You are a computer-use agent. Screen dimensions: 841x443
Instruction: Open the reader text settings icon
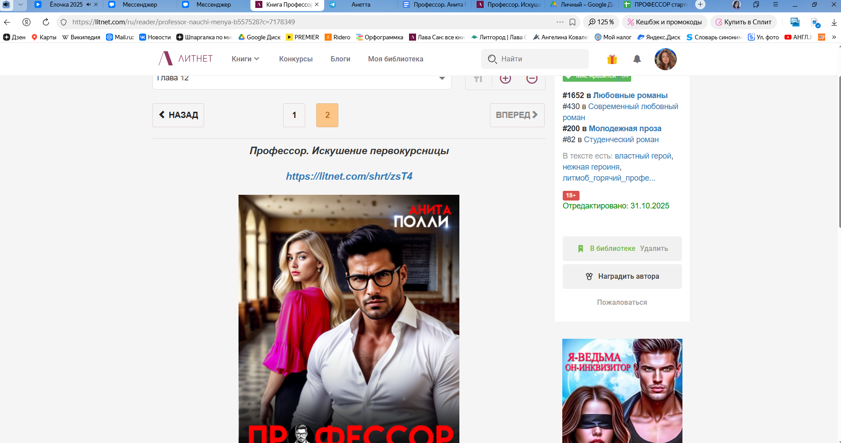478,79
